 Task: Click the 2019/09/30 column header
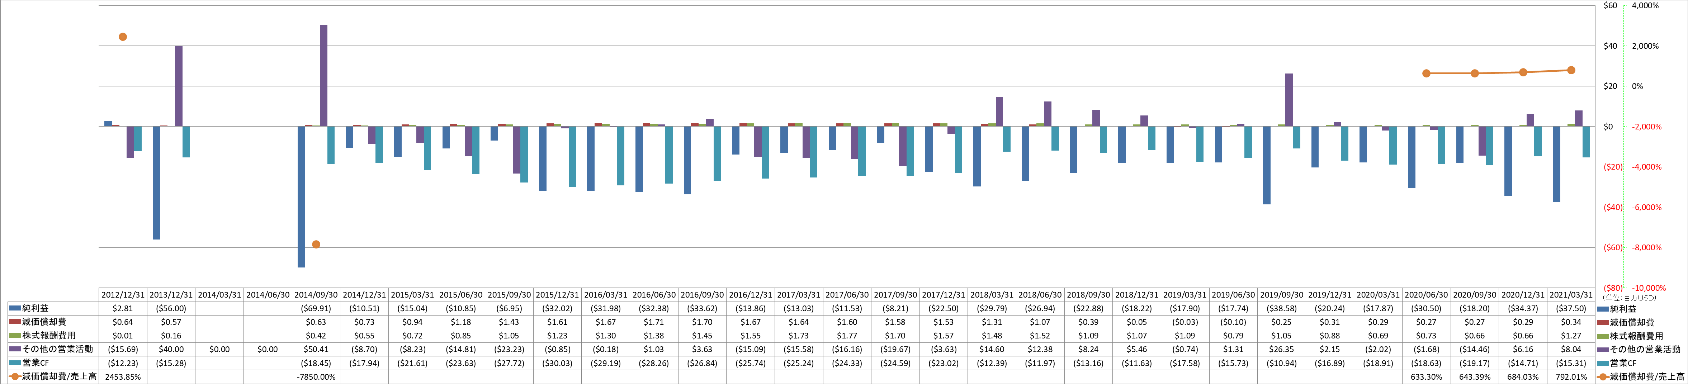[x=1281, y=295]
